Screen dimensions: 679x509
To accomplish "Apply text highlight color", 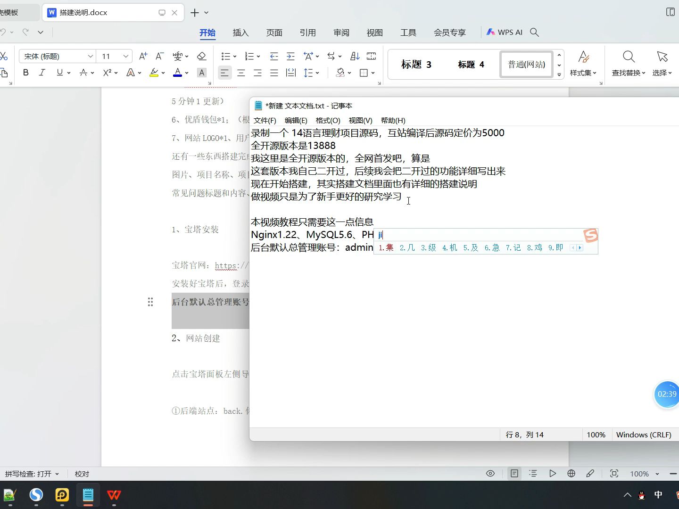I will 154,73.
